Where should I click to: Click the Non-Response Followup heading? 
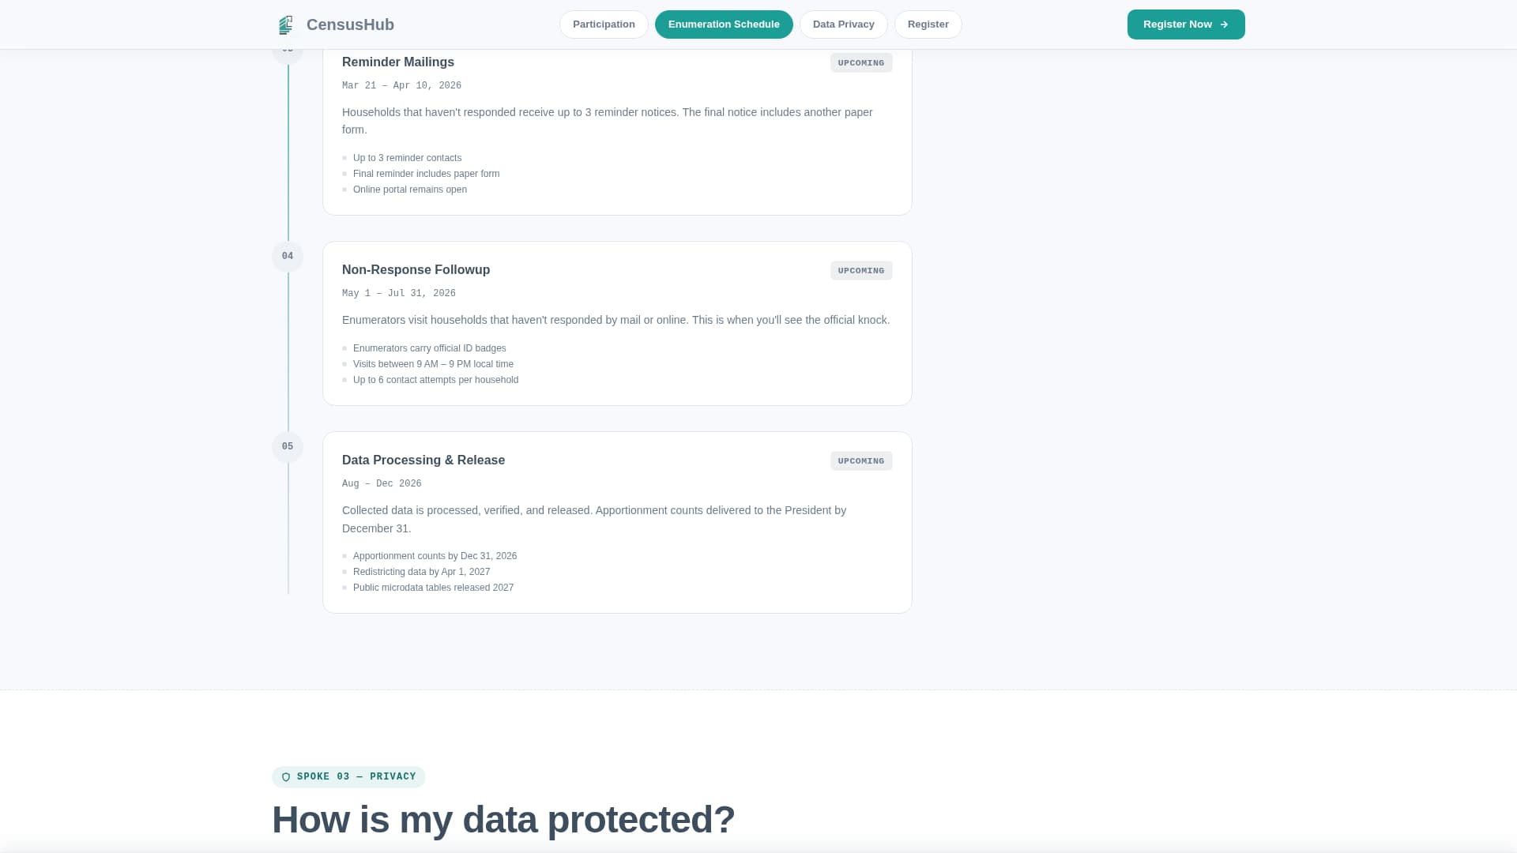(x=416, y=270)
